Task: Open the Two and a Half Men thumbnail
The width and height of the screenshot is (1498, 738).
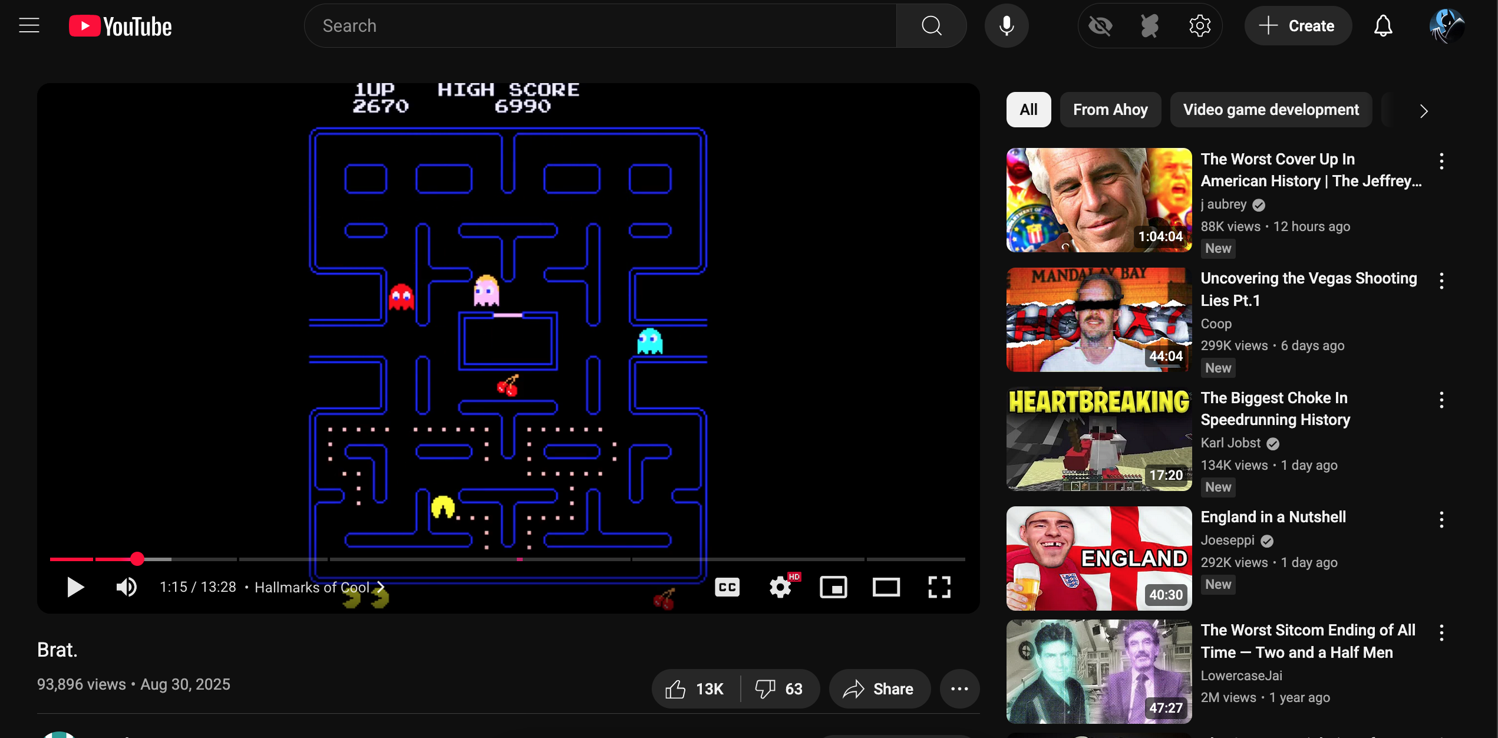Action: (1098, 671)
